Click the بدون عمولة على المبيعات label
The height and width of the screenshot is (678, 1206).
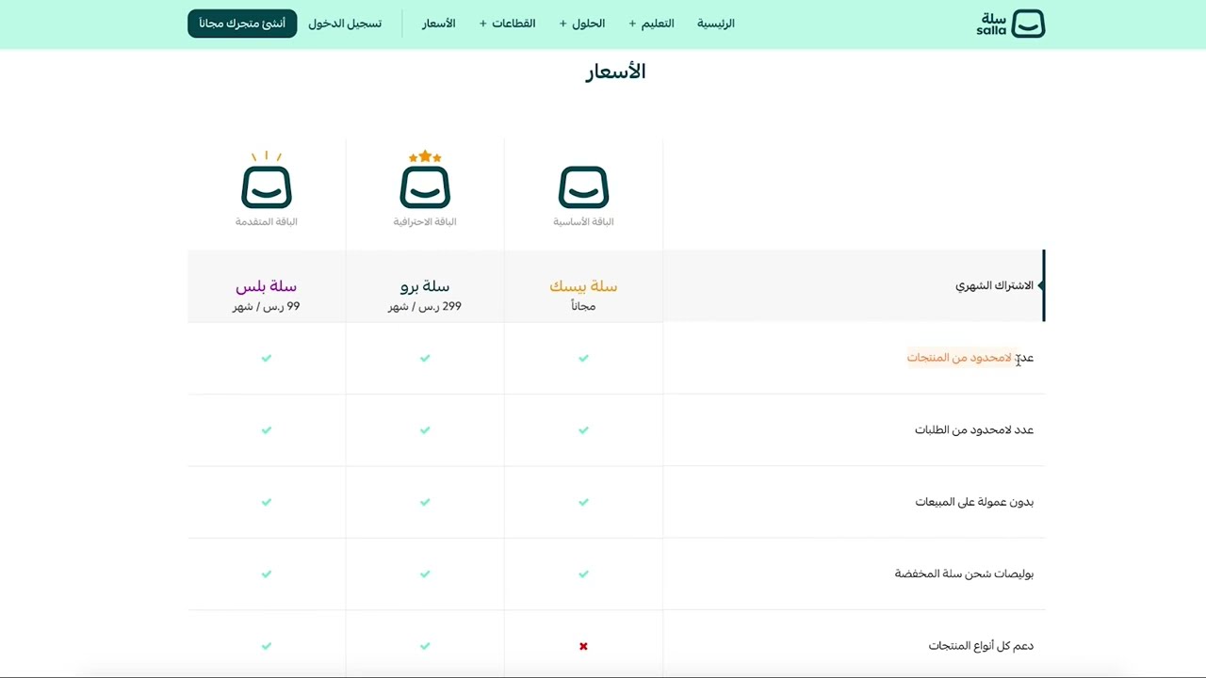[x=974, y=502]
